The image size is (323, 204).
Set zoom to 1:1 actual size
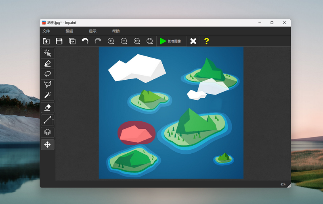(x=137, y=41)
